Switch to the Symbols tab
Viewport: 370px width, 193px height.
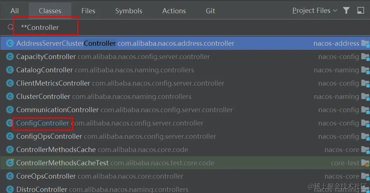pos(129,11)
